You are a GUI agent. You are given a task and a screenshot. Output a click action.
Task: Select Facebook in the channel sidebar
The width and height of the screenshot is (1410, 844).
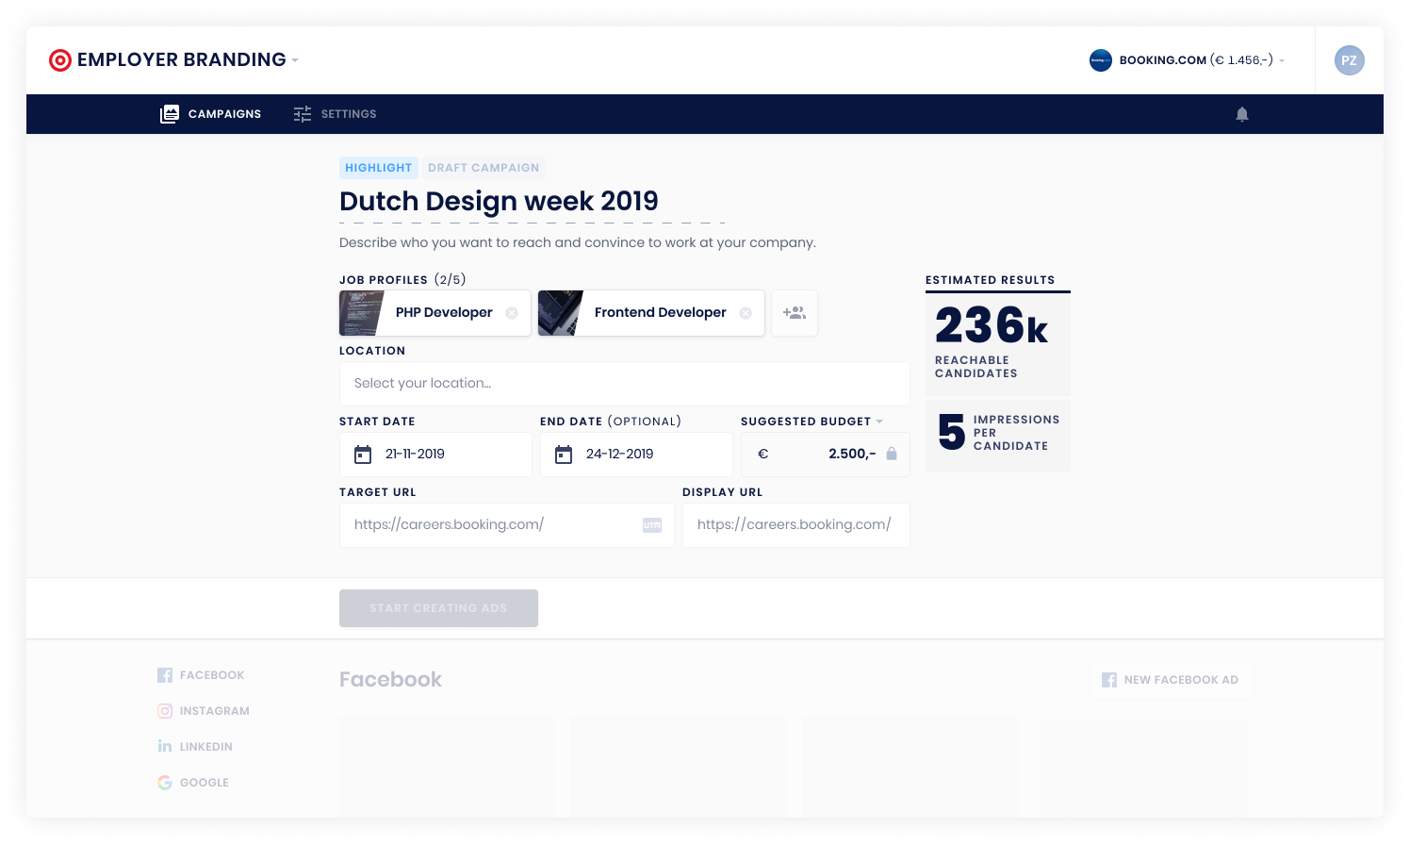pyautogui.click(x=201, y=675)
